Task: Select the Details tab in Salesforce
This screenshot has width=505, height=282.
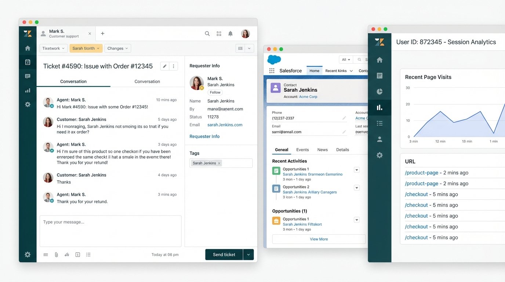Action: coord(342,150)
